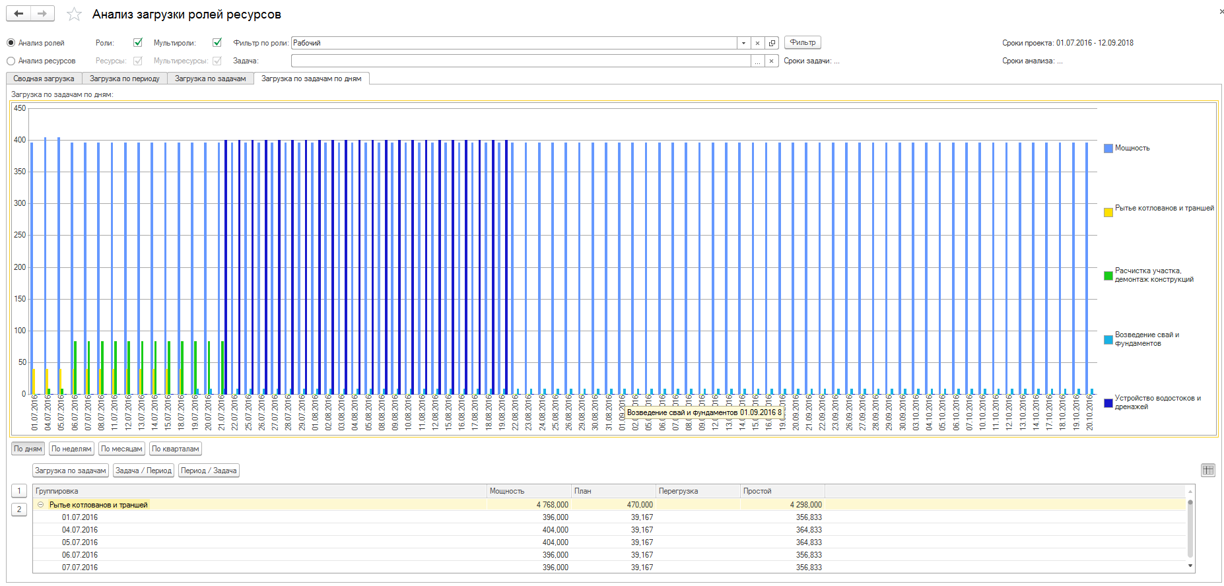1224x586 pixels.
Task: Sort by Мощность column header
Action: (529, 491)
